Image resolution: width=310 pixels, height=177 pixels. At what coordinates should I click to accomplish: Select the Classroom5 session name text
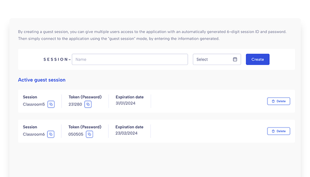click(x=34, y=104)
